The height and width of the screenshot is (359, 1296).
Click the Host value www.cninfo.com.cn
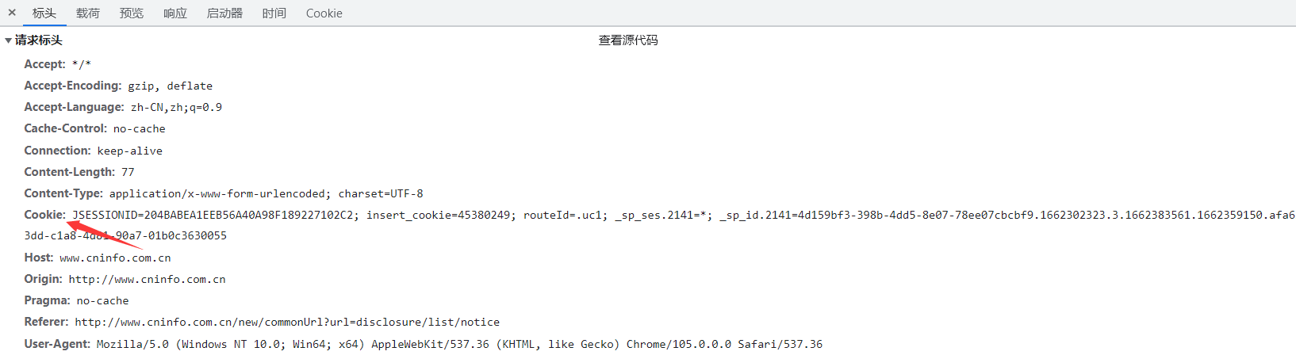pyautogui.click(x=115, y=258)
